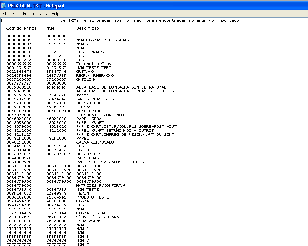Click the description 'PALMILHAS'

(88, 158)
